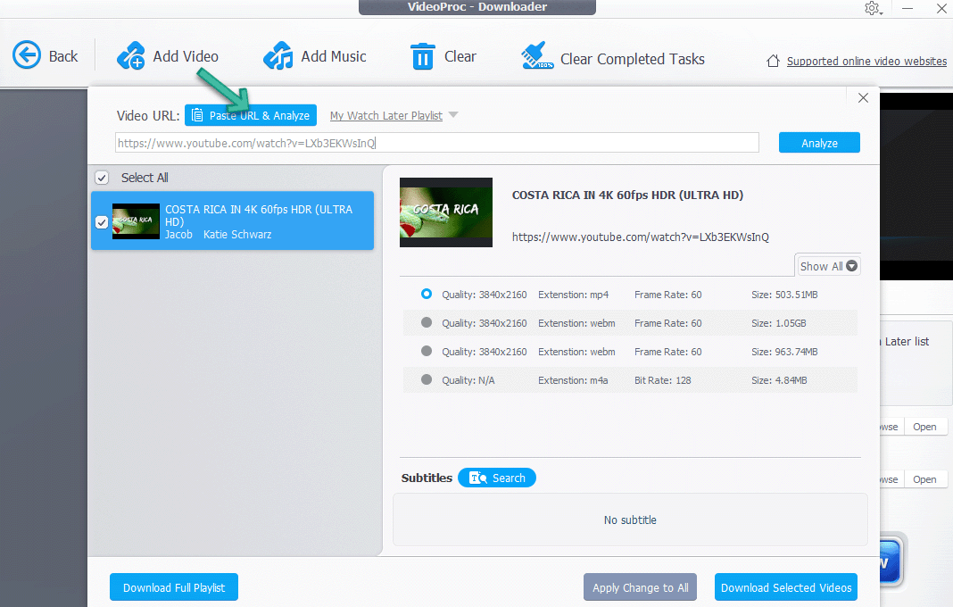Focus the Video URL input field
Viewport: 953px width, 607px height.
pos(437,143)
